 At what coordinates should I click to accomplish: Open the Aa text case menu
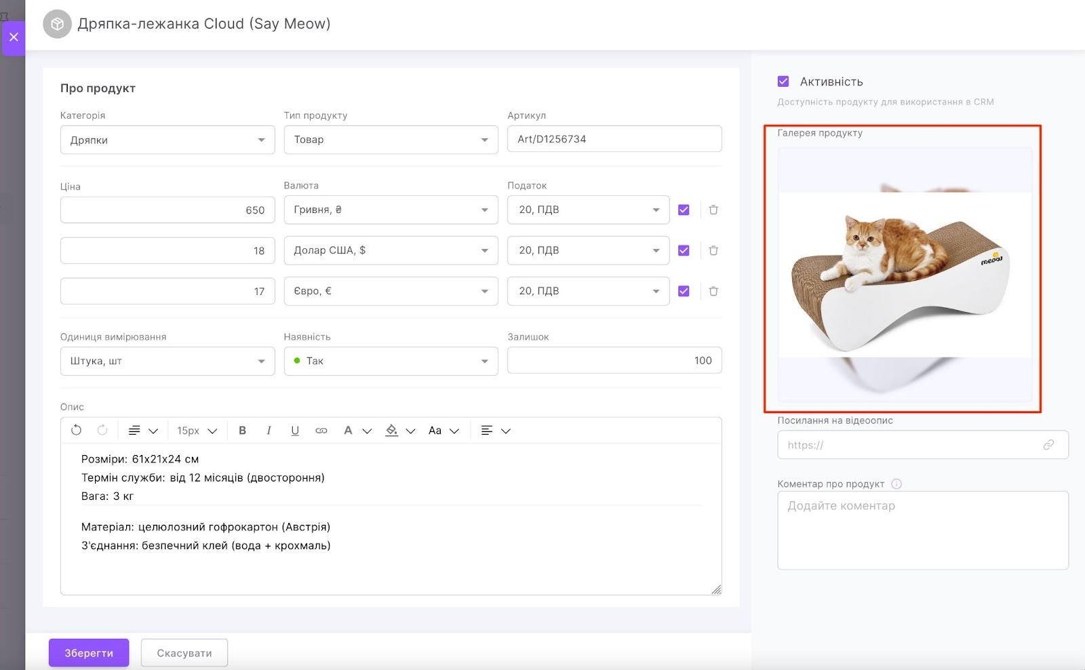coord(443,431)
